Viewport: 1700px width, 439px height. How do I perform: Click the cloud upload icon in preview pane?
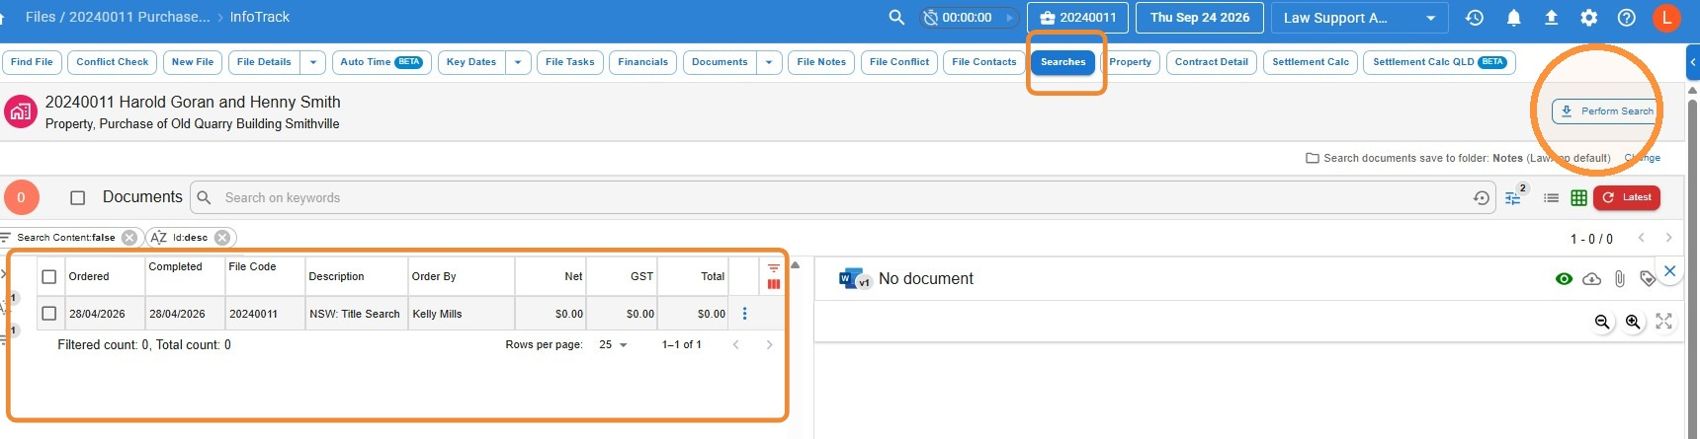pos(1591,279)
